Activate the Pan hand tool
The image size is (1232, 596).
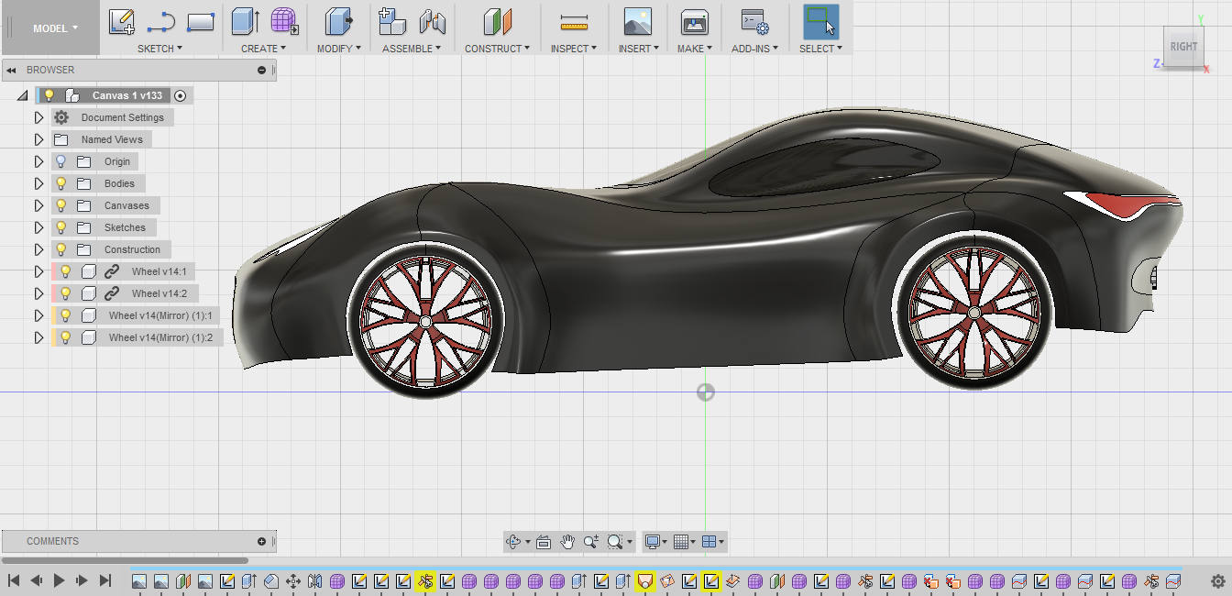point(567,542)
